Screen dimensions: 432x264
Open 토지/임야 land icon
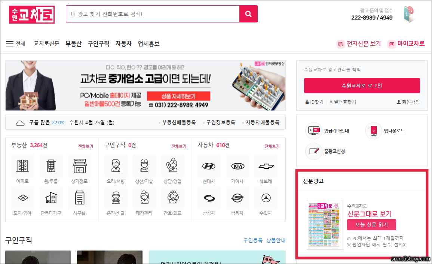click(22, 197)
